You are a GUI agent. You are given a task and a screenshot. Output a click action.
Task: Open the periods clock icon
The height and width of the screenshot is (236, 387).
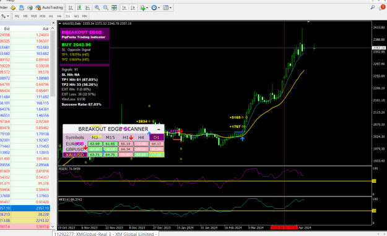tap(154, 8)
